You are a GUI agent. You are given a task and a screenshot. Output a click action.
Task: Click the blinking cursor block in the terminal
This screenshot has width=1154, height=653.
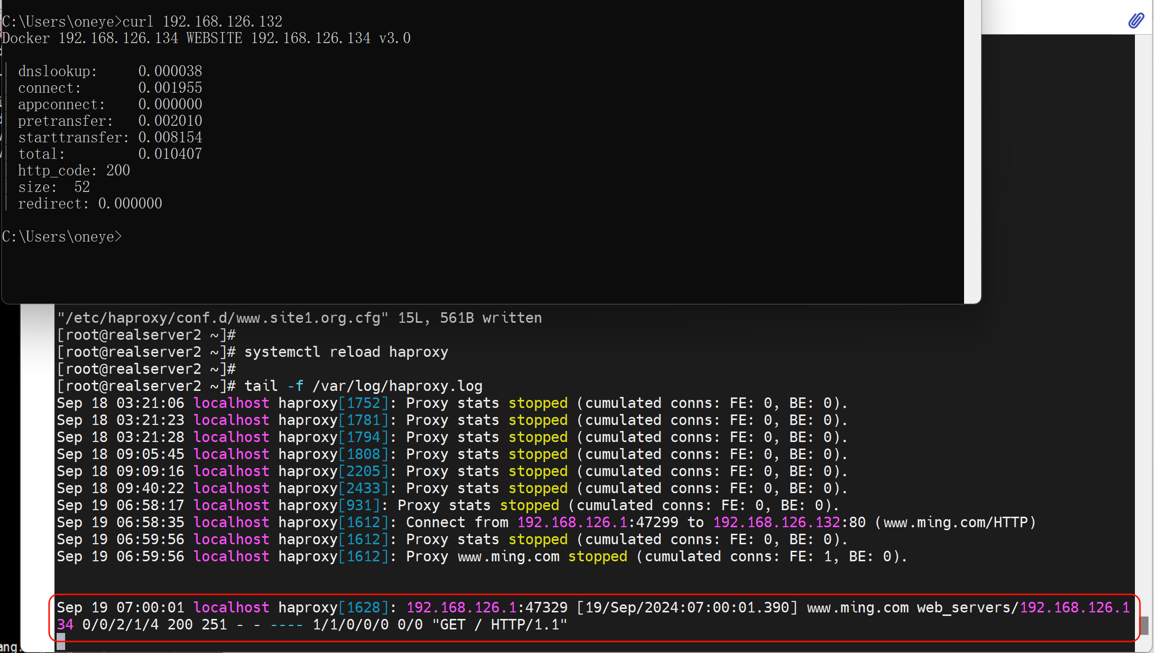[61, 640]
